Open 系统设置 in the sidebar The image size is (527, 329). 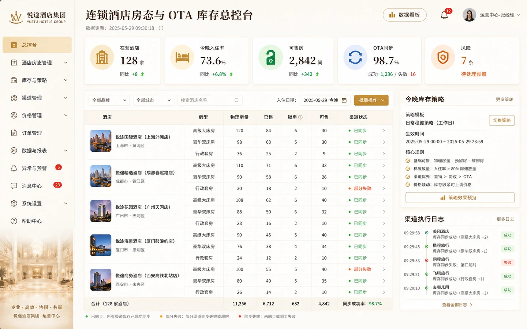coord(37,203)
